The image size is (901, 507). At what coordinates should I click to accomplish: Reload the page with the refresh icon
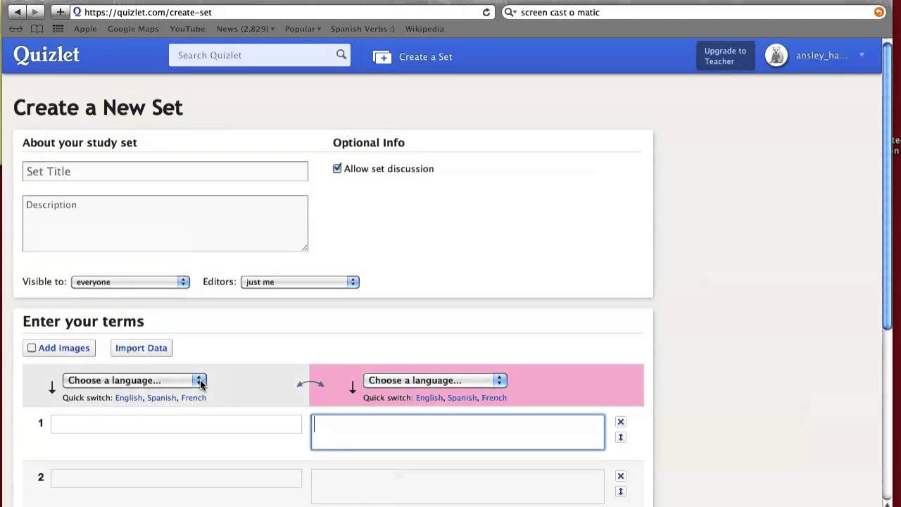[486, 12]
